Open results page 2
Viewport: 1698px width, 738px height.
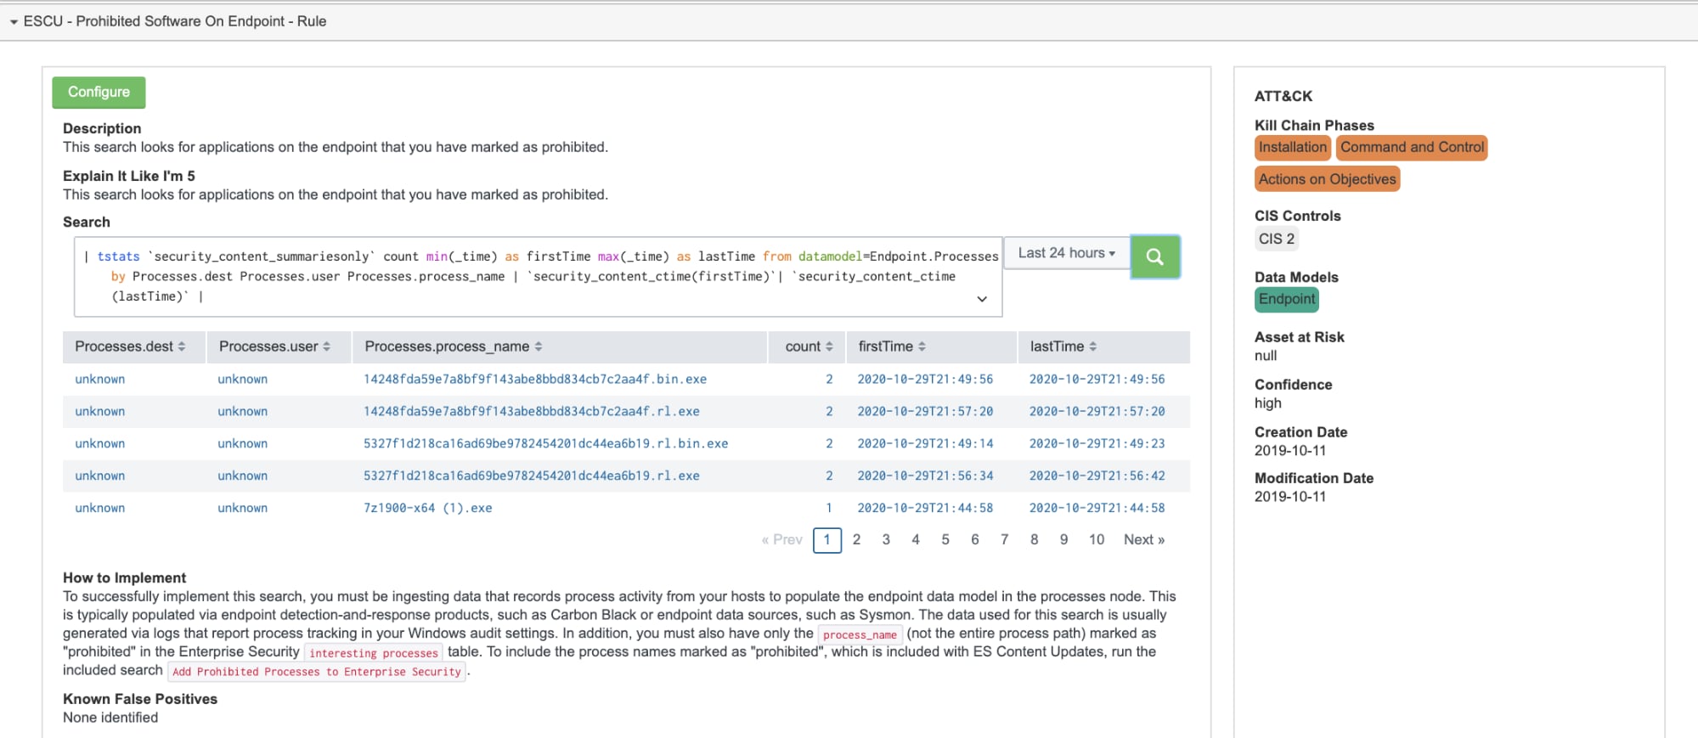856,540
